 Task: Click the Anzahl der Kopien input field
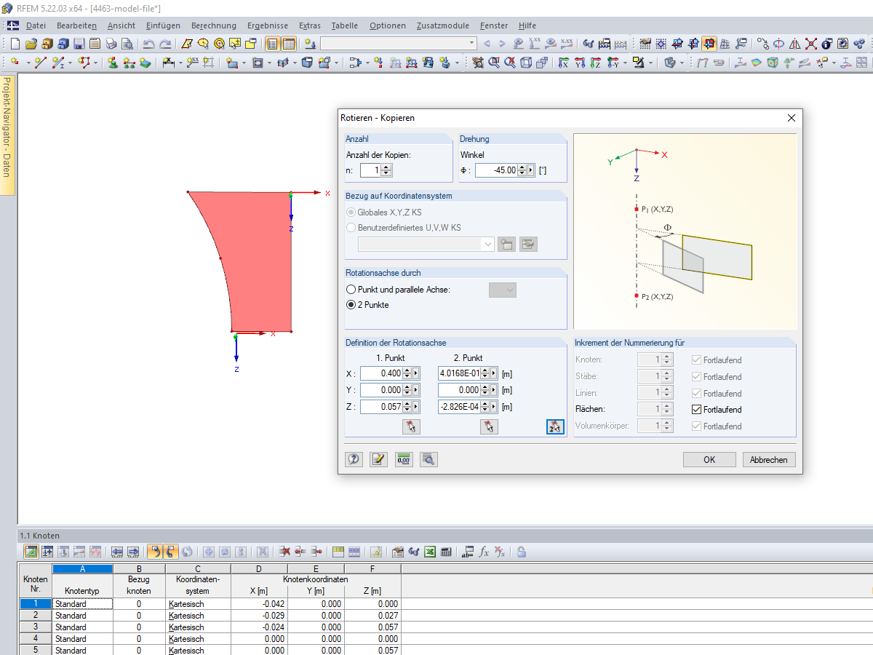pos(370,170)
